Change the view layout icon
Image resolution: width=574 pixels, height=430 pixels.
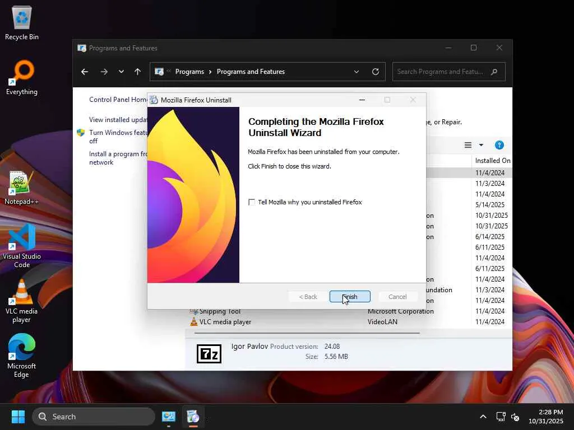(468, 145)
